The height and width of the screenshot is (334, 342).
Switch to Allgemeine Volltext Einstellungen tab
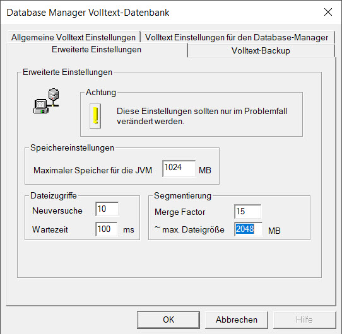pyautogui.click(x=73, y=37)
